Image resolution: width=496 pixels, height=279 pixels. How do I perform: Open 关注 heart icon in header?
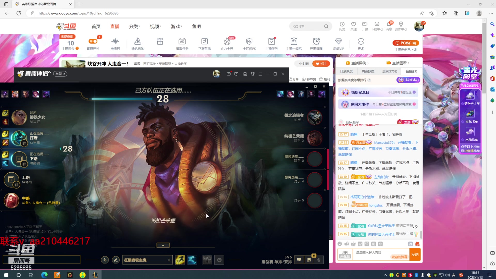[x=353, y=24]
